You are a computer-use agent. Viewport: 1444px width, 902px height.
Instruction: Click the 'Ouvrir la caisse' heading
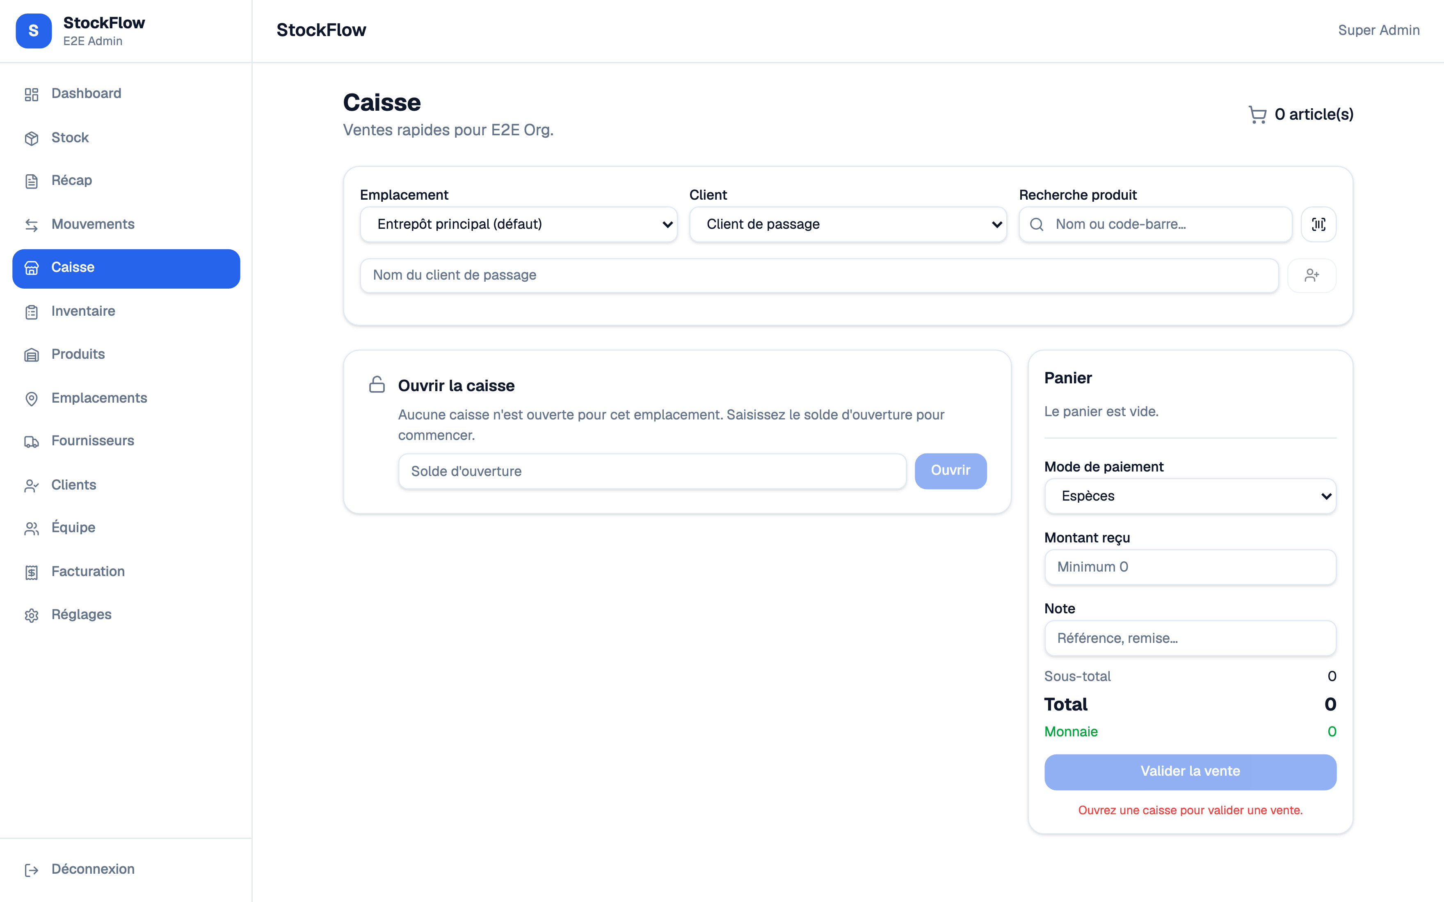456,386
